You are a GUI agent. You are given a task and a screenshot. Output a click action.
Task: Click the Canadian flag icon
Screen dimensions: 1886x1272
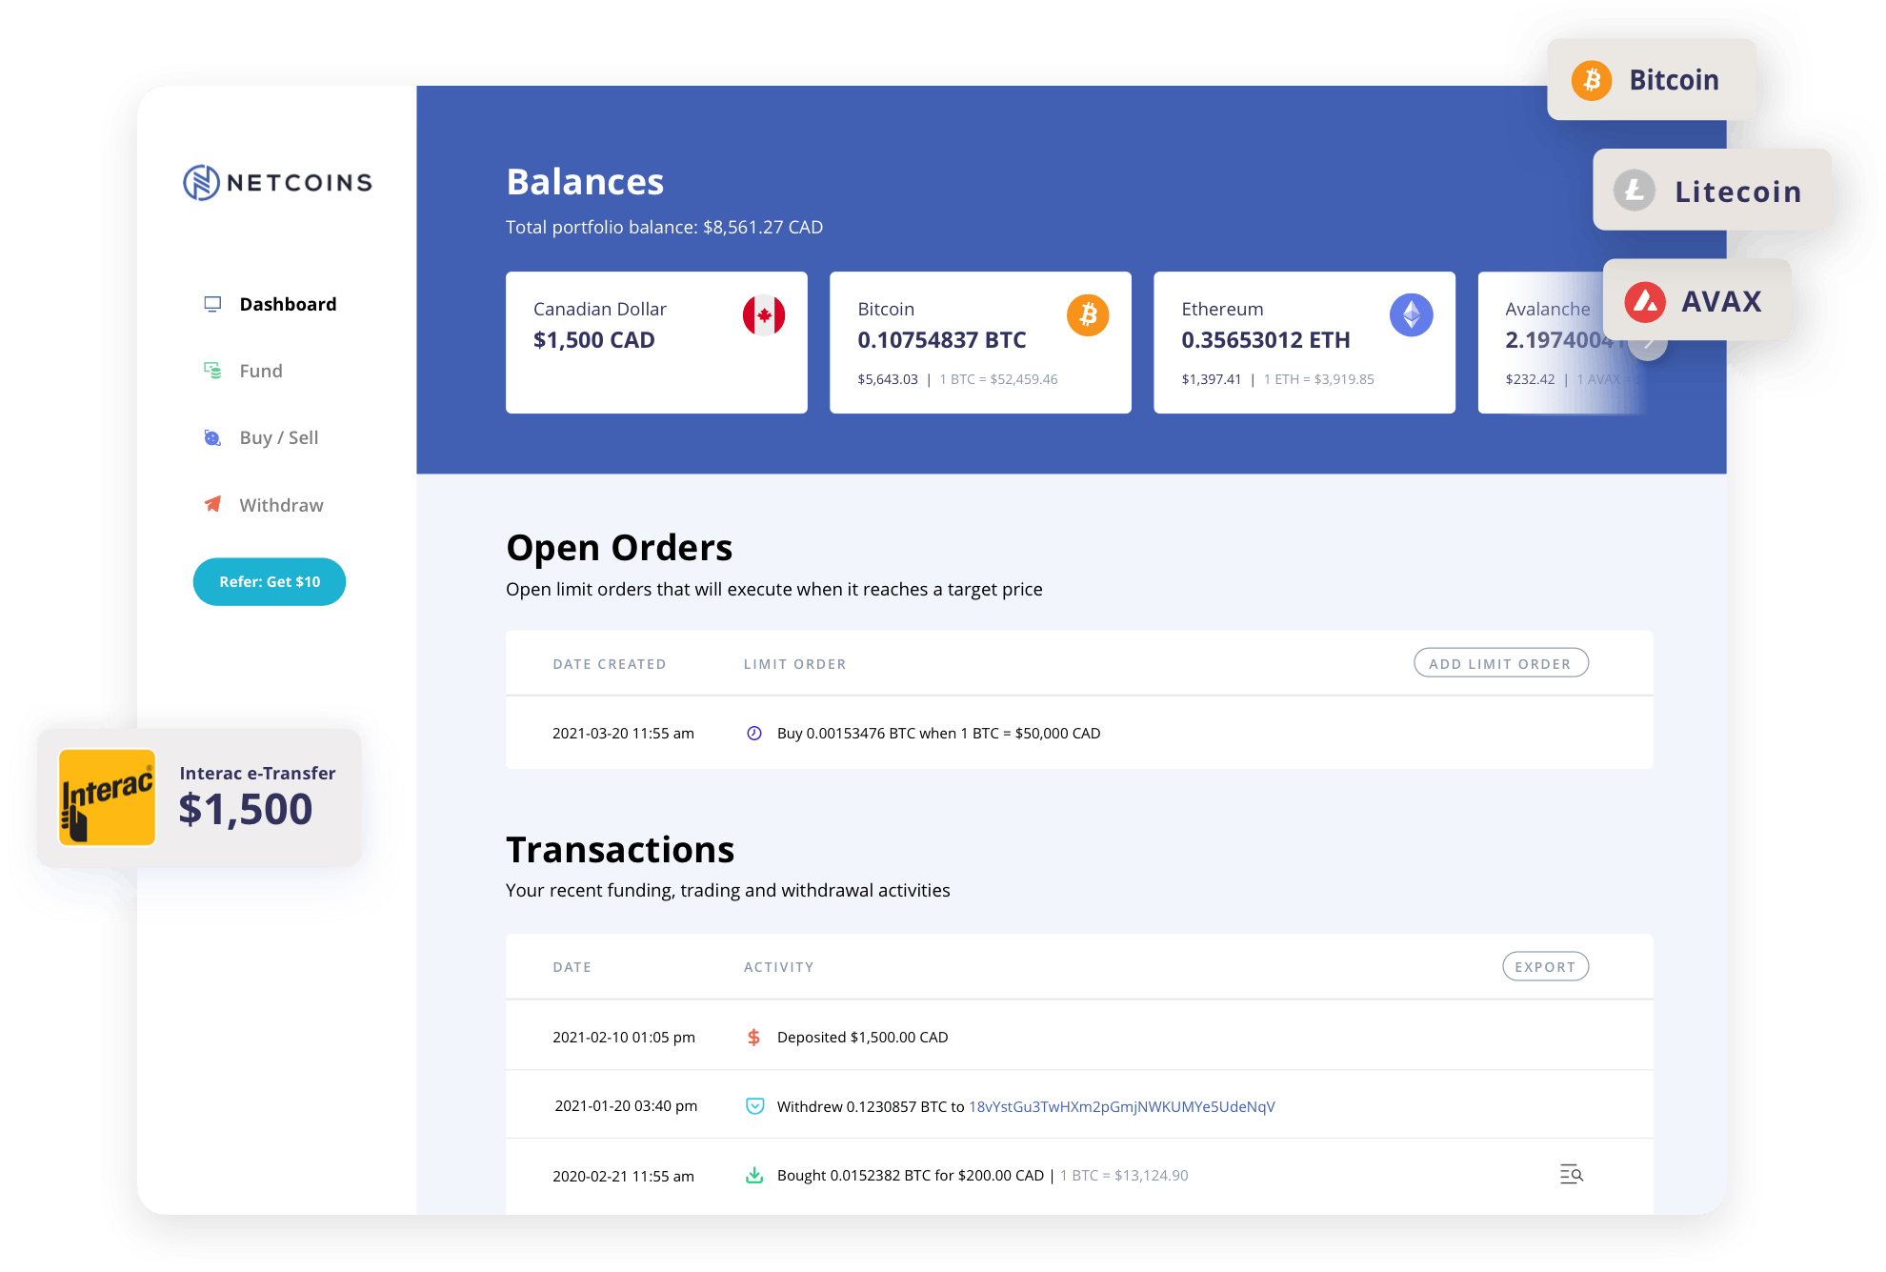[x=764, y=314]
